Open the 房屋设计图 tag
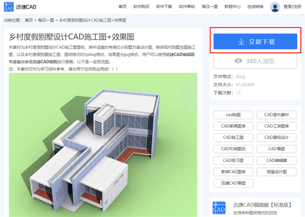This screenshot has height=217, width=305. (x=277, y=172)
